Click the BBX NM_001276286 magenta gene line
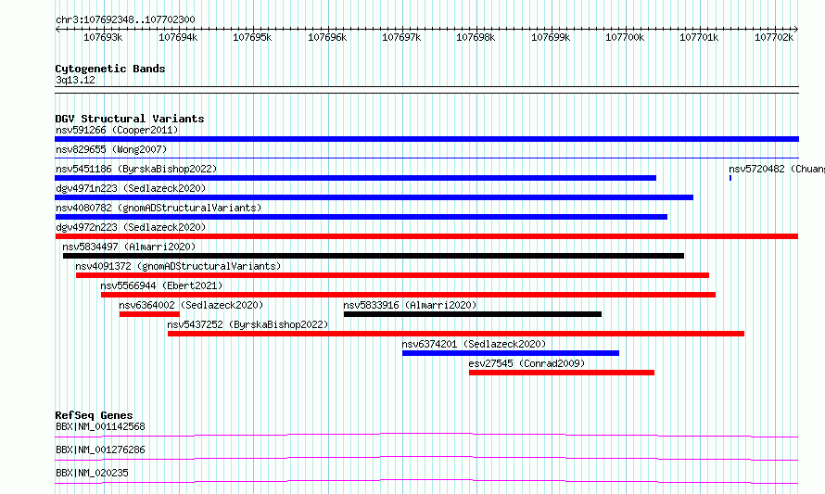 coord(426,458)
